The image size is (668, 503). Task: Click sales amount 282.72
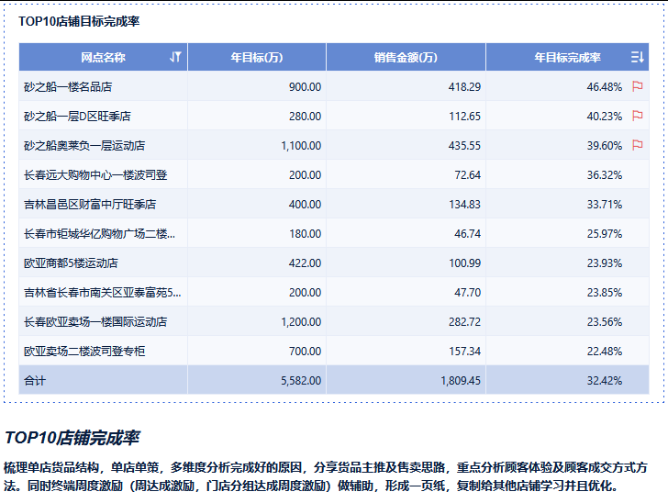[x=464, y=322]
